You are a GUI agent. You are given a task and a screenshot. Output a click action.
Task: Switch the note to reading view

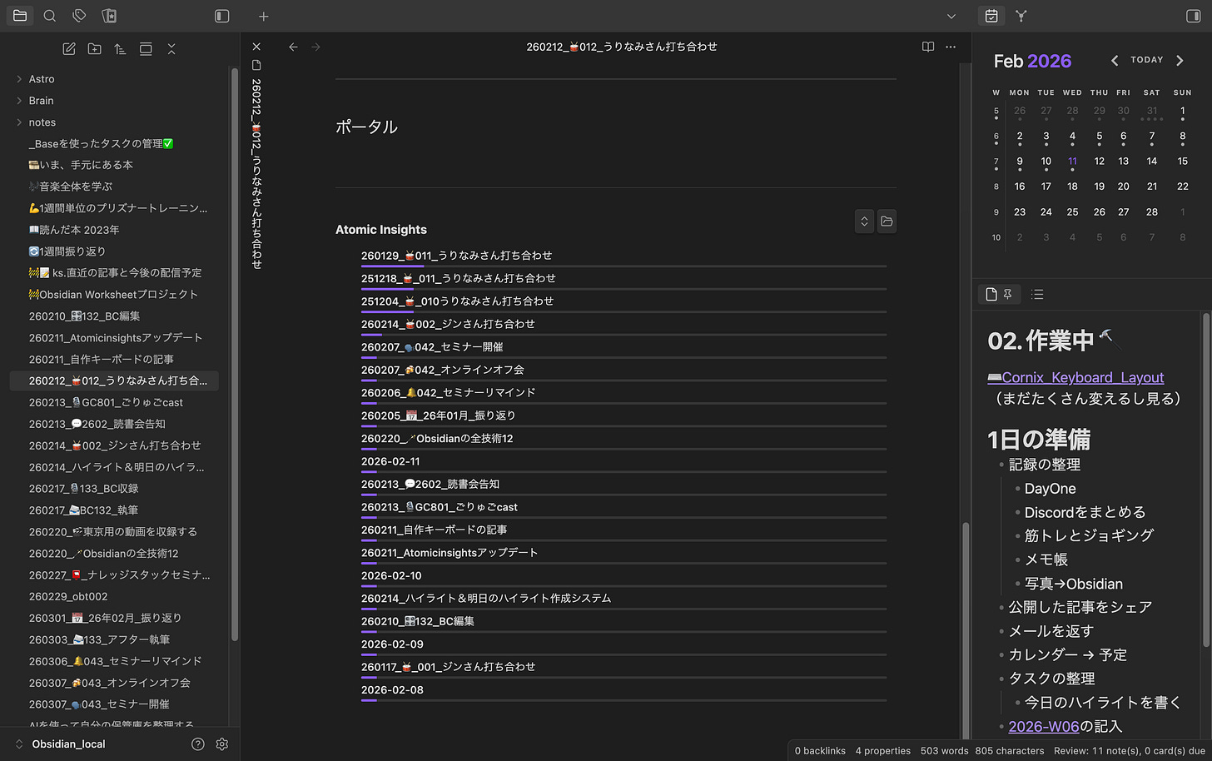click(927, 47)
